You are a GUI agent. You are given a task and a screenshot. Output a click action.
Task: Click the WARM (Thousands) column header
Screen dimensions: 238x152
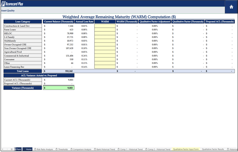click(x=127, y=22)
